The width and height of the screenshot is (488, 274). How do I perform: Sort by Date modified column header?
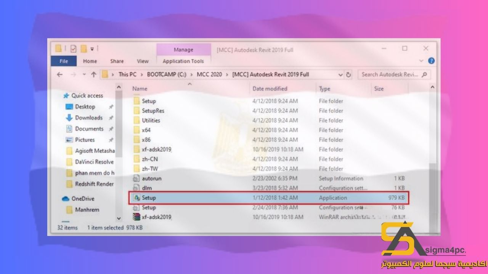[x=270, y=89]
